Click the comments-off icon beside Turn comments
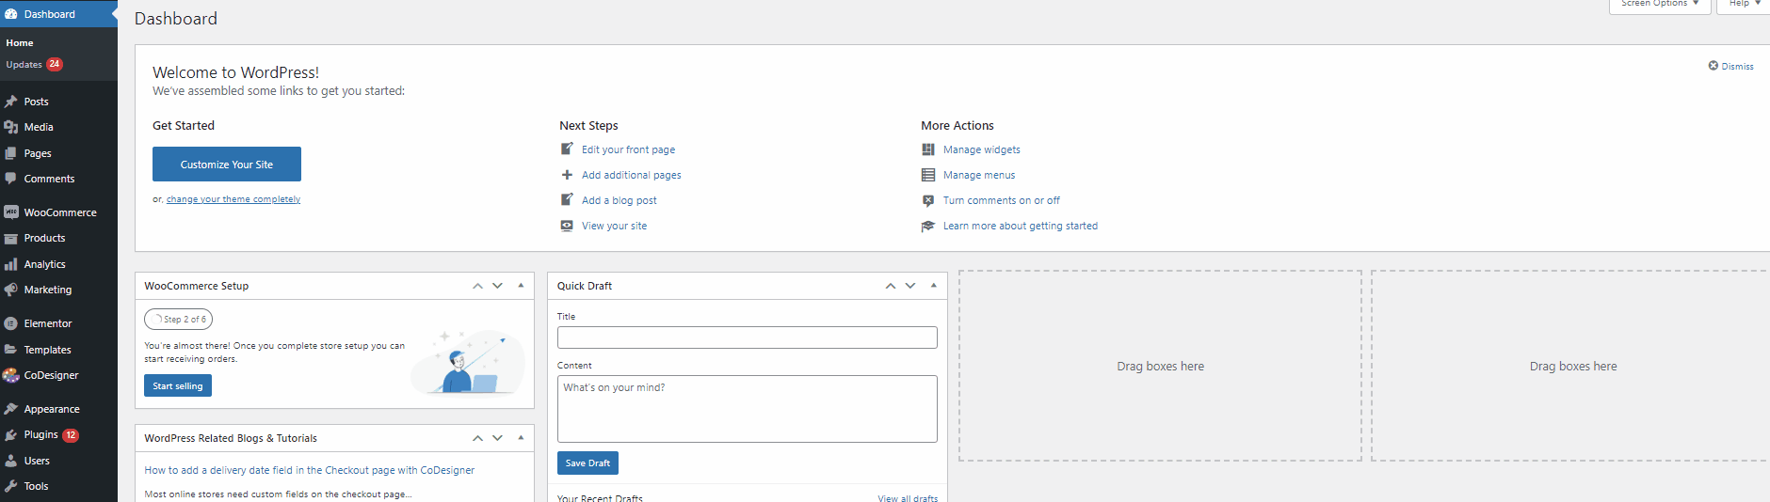This screenshot has height=502, width=1770. [928, 200]
